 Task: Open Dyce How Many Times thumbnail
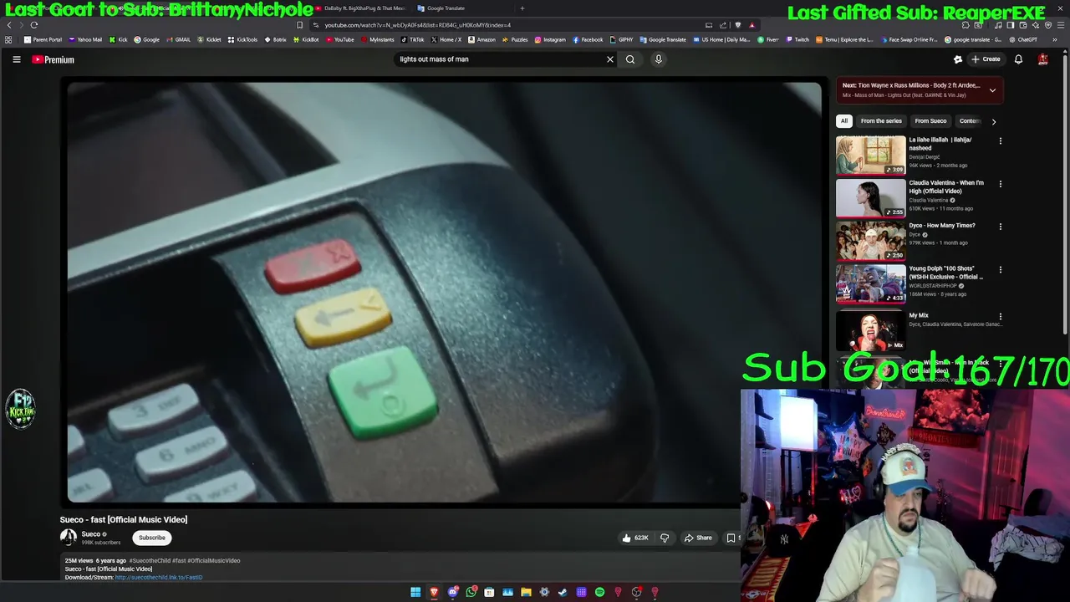[871, 241]
